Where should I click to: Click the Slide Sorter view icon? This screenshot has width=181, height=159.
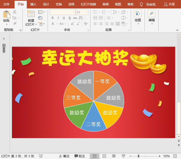(x=104, y=156)
